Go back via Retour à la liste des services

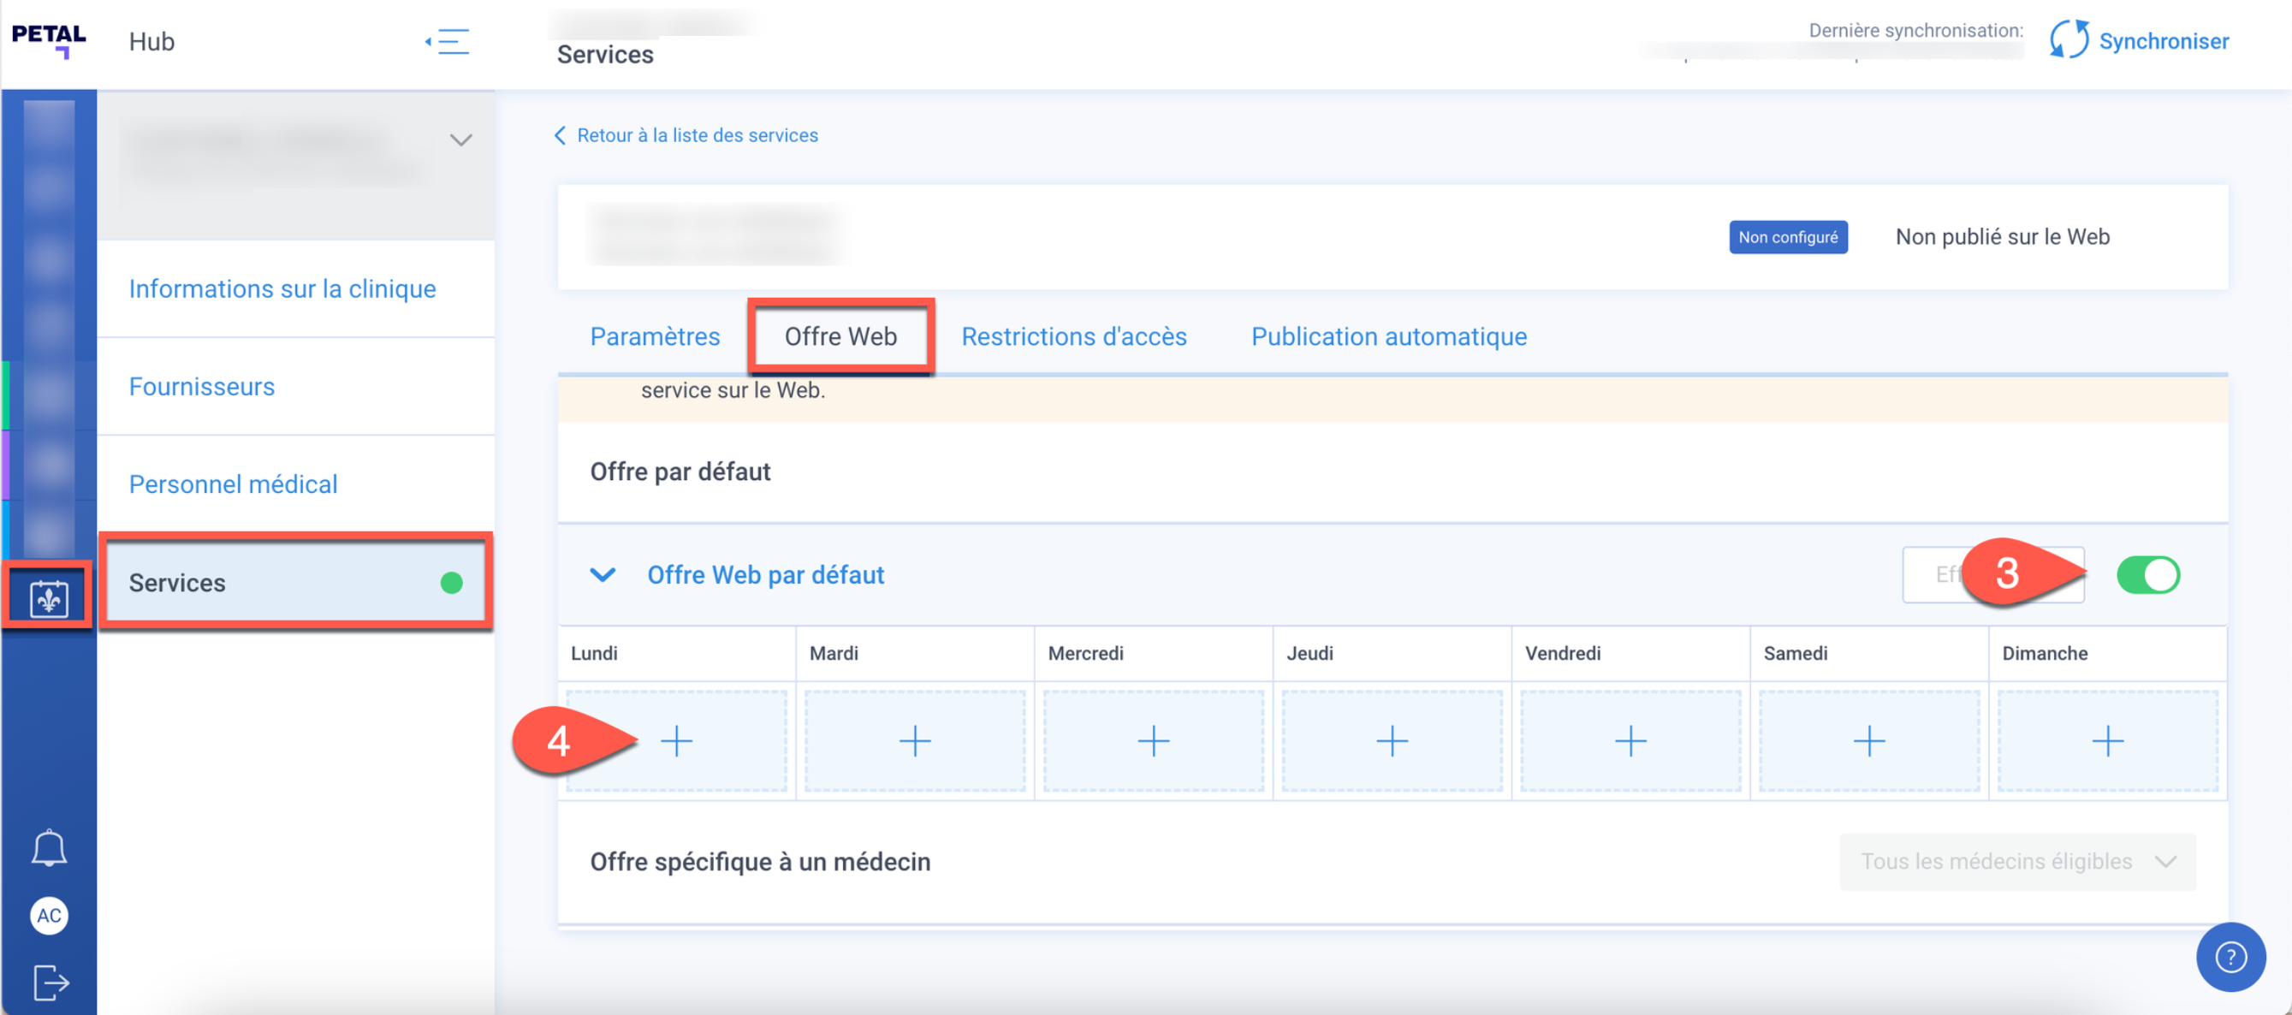point(686,135)
